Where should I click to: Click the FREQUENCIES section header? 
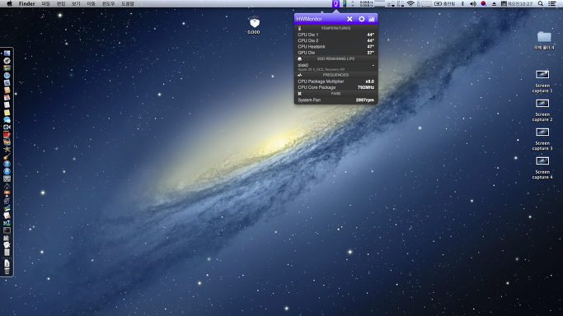(335, 75)
